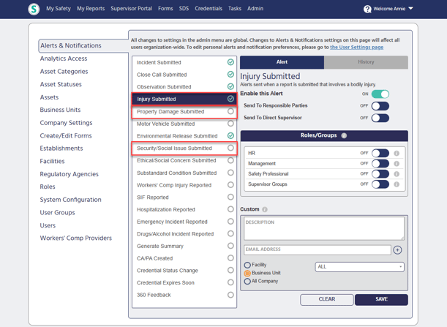The image size is (447, 327).
Task: Turn on Send To Responsible Parties
Action: coord(380,106)
